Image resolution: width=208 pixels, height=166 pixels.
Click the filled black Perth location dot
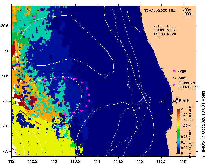[x=177, y=99]
